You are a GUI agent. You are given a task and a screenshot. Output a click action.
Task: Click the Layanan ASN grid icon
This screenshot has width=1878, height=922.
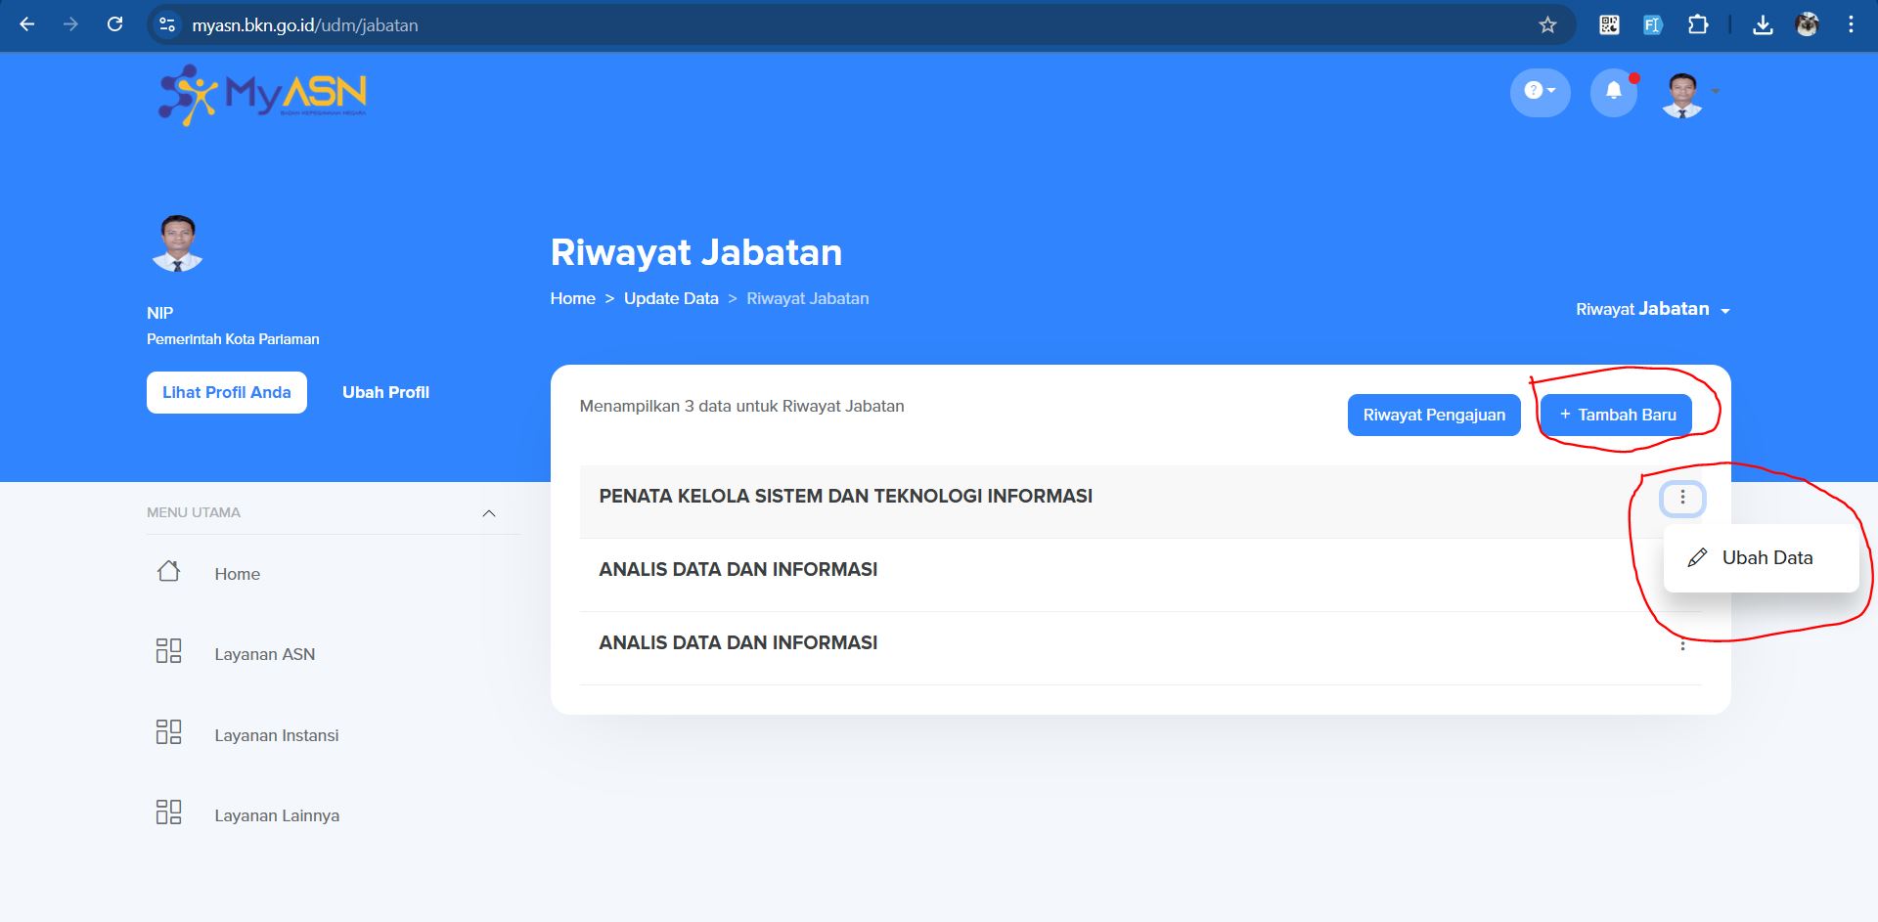click(168, 652)
